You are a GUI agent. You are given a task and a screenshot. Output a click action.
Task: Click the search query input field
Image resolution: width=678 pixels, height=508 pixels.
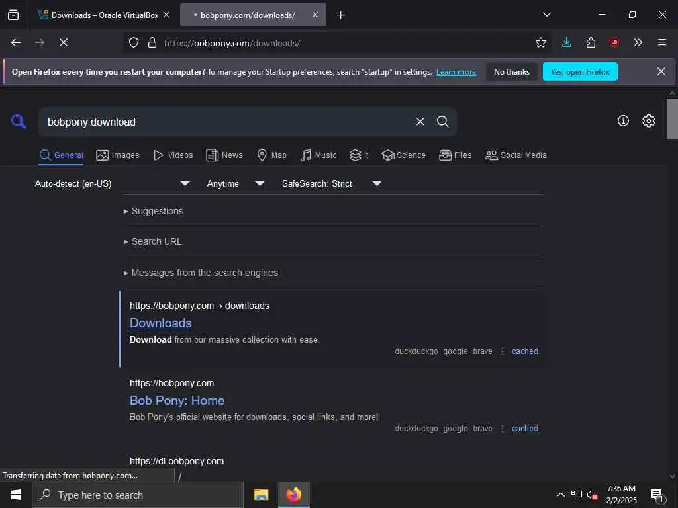pos(225,122)
